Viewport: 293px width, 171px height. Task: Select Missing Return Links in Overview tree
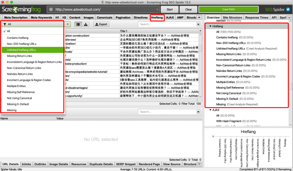[236, 54]
